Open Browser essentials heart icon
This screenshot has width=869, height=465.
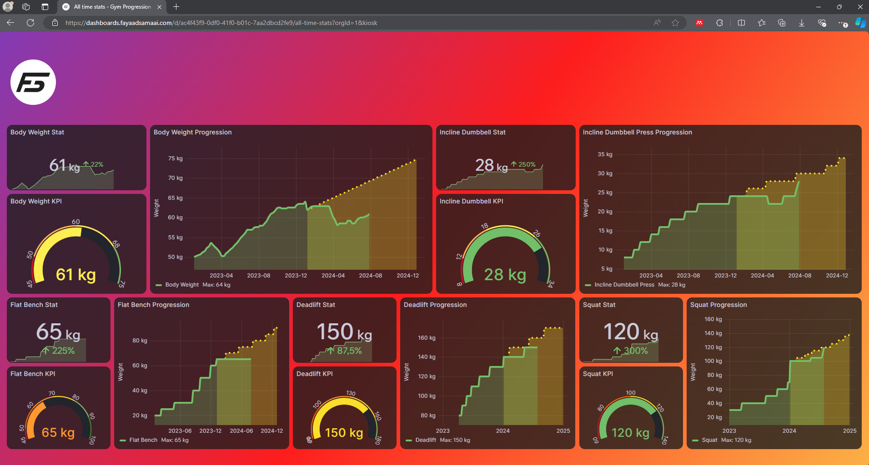point(822,23)
